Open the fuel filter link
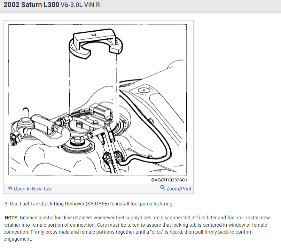 tap(207, 218)
